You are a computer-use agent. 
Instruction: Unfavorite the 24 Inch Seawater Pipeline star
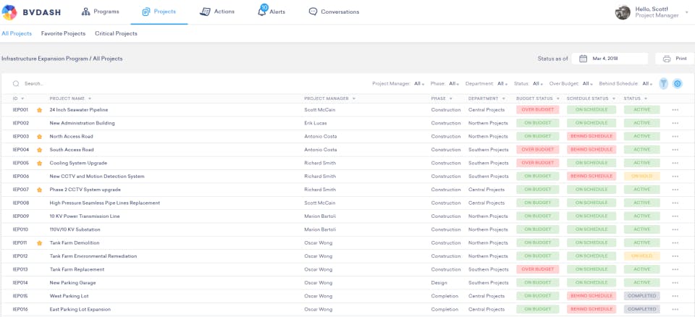point(40,110)
